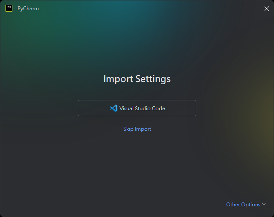
Task: Click the Other Options label text
Action: pyautogui.click(x=243, y=205)
